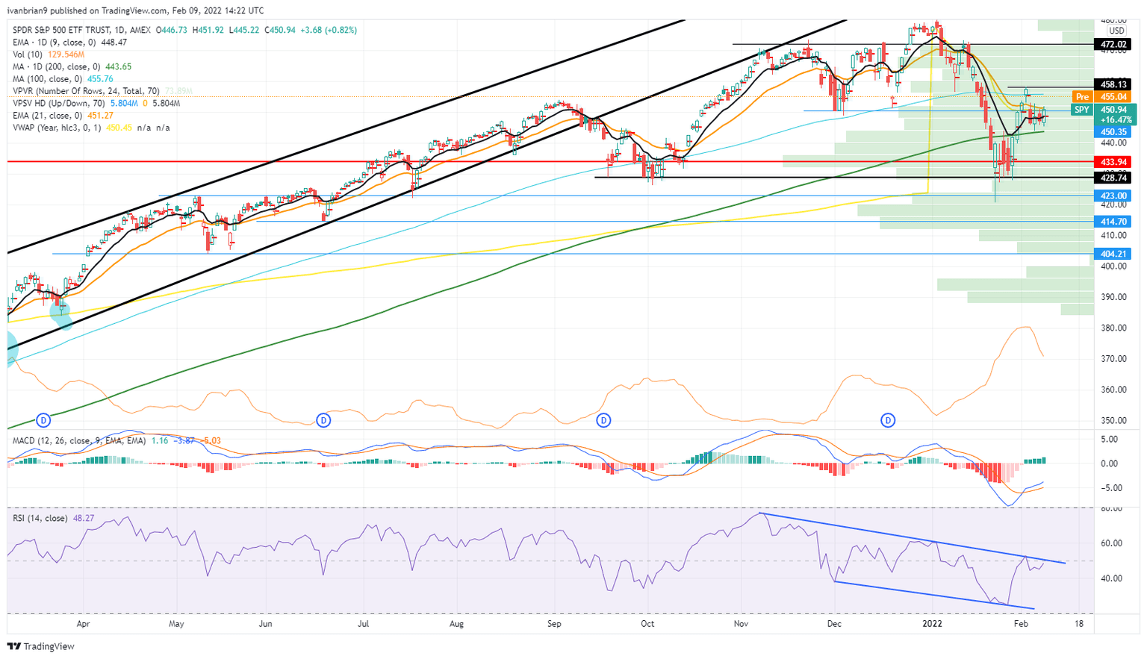
Task: Select the Vol (10) indicator legend
Action: [x=28, y=54]
